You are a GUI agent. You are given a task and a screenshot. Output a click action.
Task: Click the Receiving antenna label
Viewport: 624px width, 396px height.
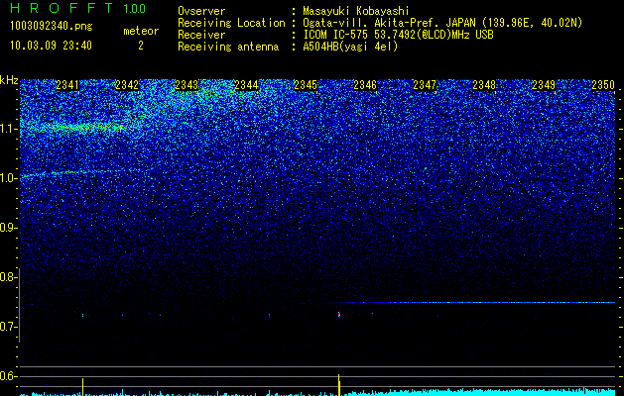click(228, 47)
